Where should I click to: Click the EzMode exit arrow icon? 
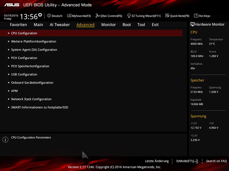click(x=196, y=161)
